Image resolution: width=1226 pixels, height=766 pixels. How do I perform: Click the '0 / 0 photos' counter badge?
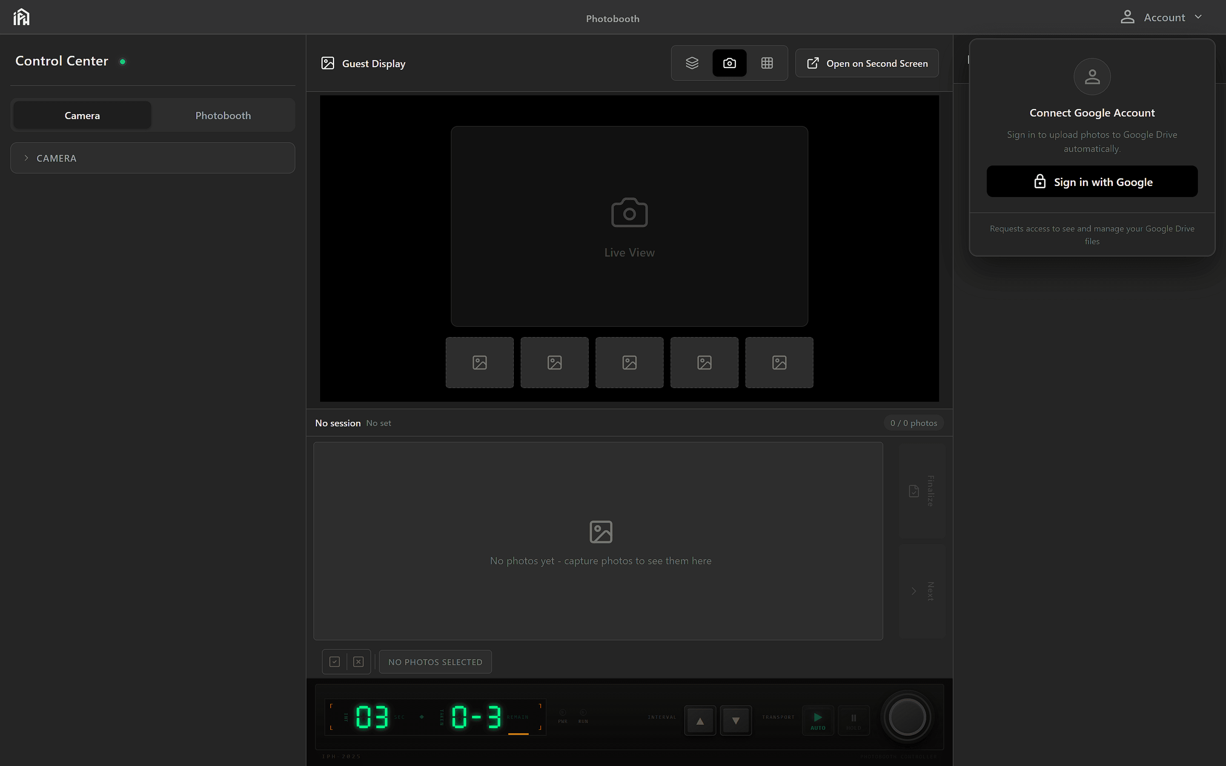point(914,423)
